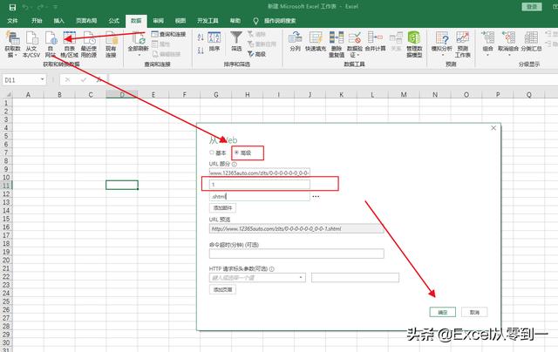
Task: Click the 全部刷新 (Refresh All) icon
Action: (138, 38)
